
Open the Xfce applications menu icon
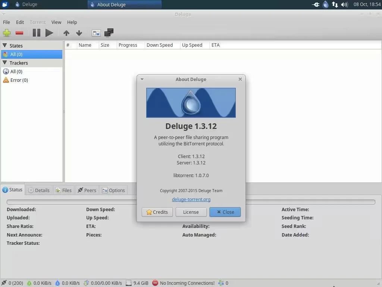4,4
